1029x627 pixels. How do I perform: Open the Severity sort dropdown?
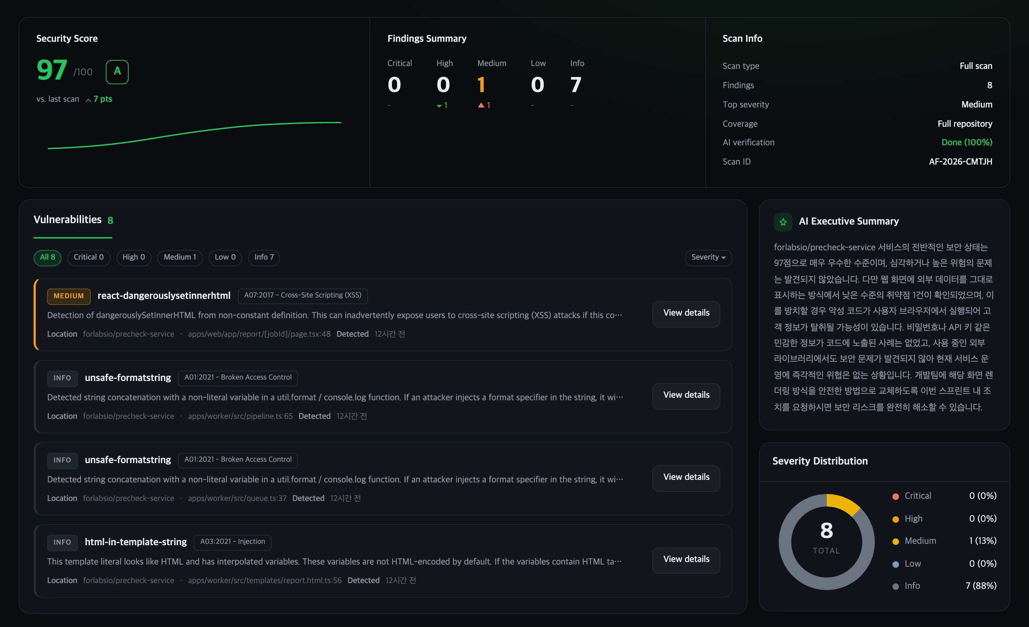coord(708,257)
